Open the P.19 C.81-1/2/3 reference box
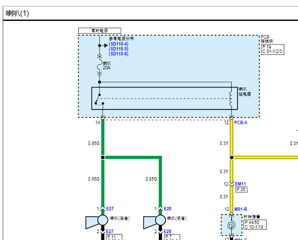The image size is (298, 240). pyautogui.click(x=273, y=49)
